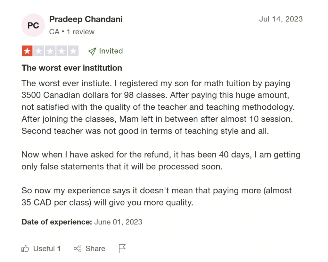328x262 pixels.
Task: Select the second gray star
Action: tap(38, 51)
